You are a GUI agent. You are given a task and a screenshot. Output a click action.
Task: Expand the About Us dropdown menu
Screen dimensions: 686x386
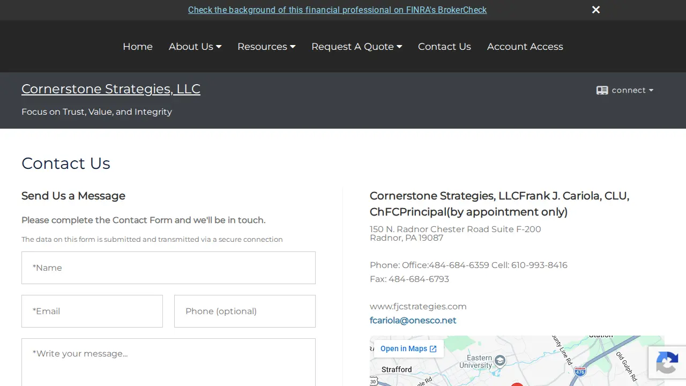click(x=195, y=47)
